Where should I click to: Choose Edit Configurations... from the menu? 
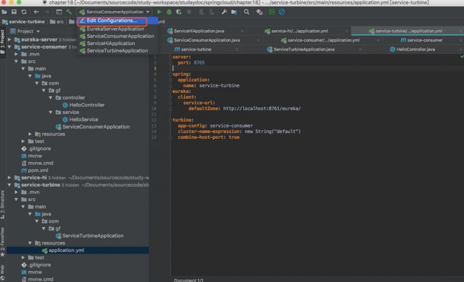[112, 21]
